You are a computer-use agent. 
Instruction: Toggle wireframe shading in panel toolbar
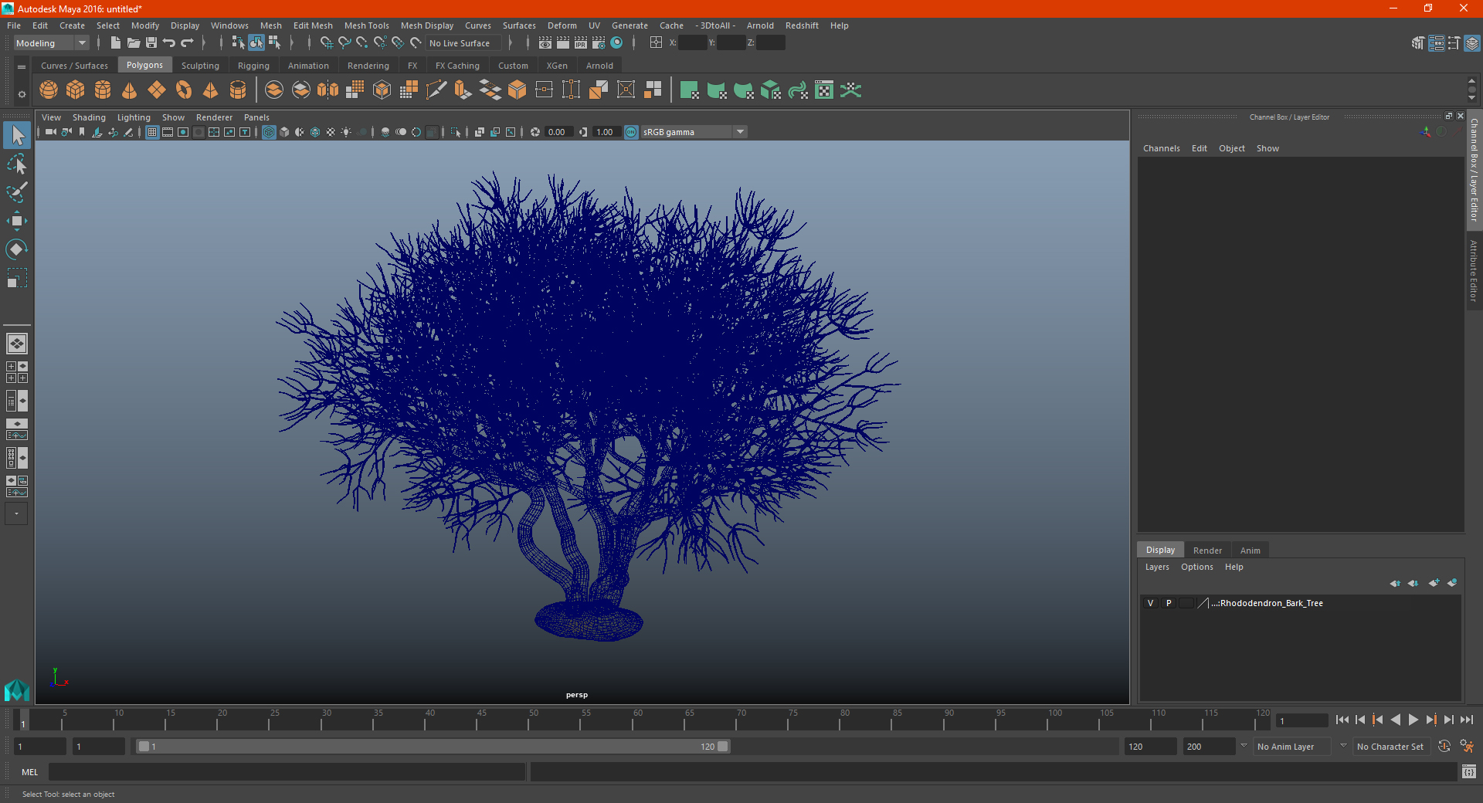tap(269, 132)
